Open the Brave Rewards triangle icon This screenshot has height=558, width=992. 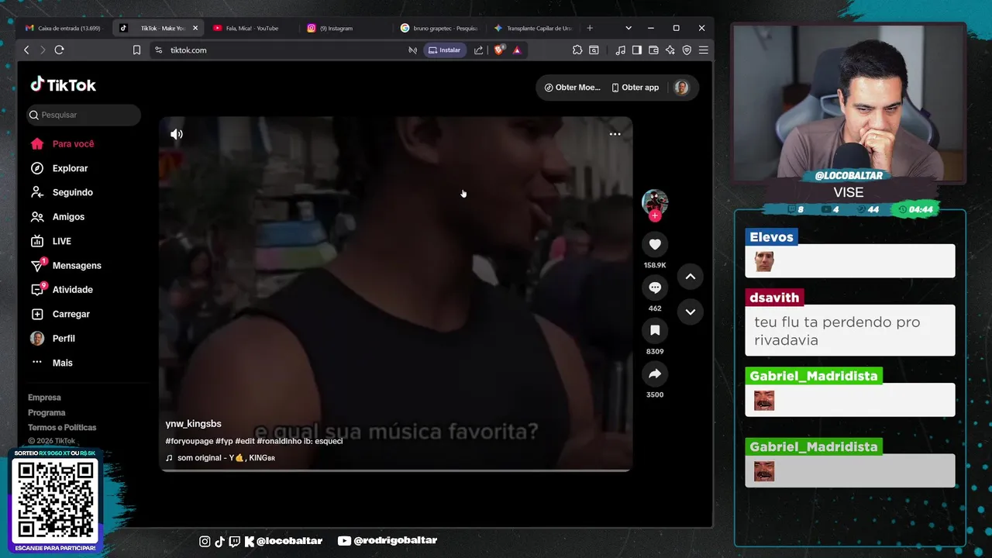[x=517, y=50]
